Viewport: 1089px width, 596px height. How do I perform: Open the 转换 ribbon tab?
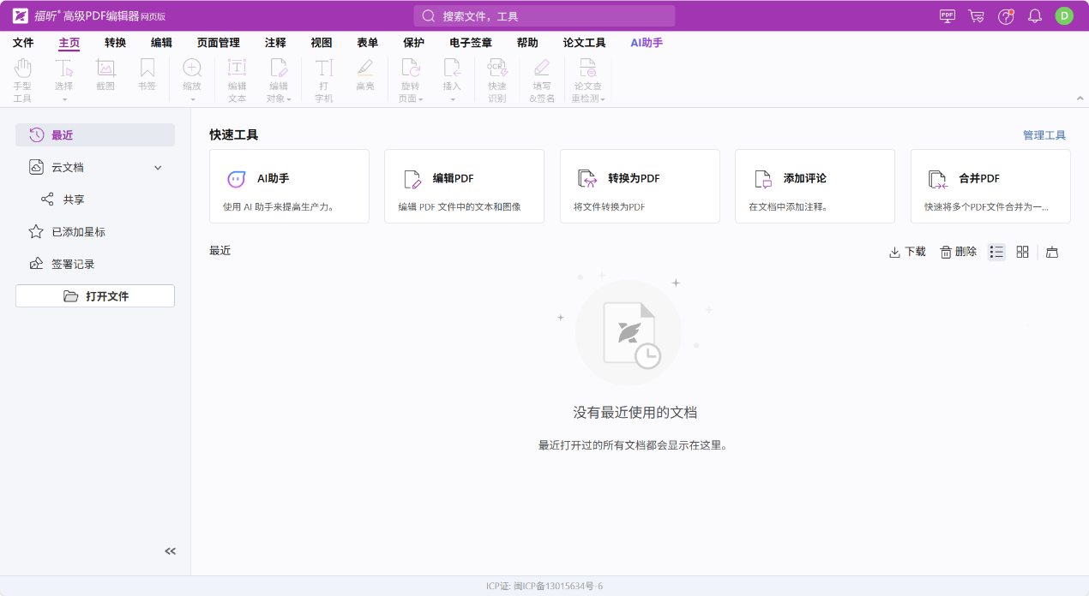[115, 43]
